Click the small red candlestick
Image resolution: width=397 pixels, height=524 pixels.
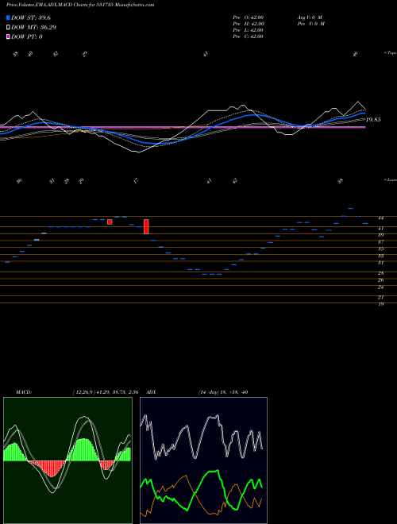[110, 222]
